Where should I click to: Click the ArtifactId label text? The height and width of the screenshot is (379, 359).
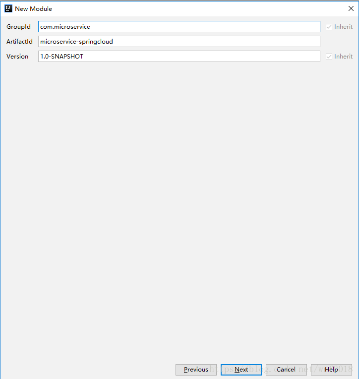click(19, 42)
